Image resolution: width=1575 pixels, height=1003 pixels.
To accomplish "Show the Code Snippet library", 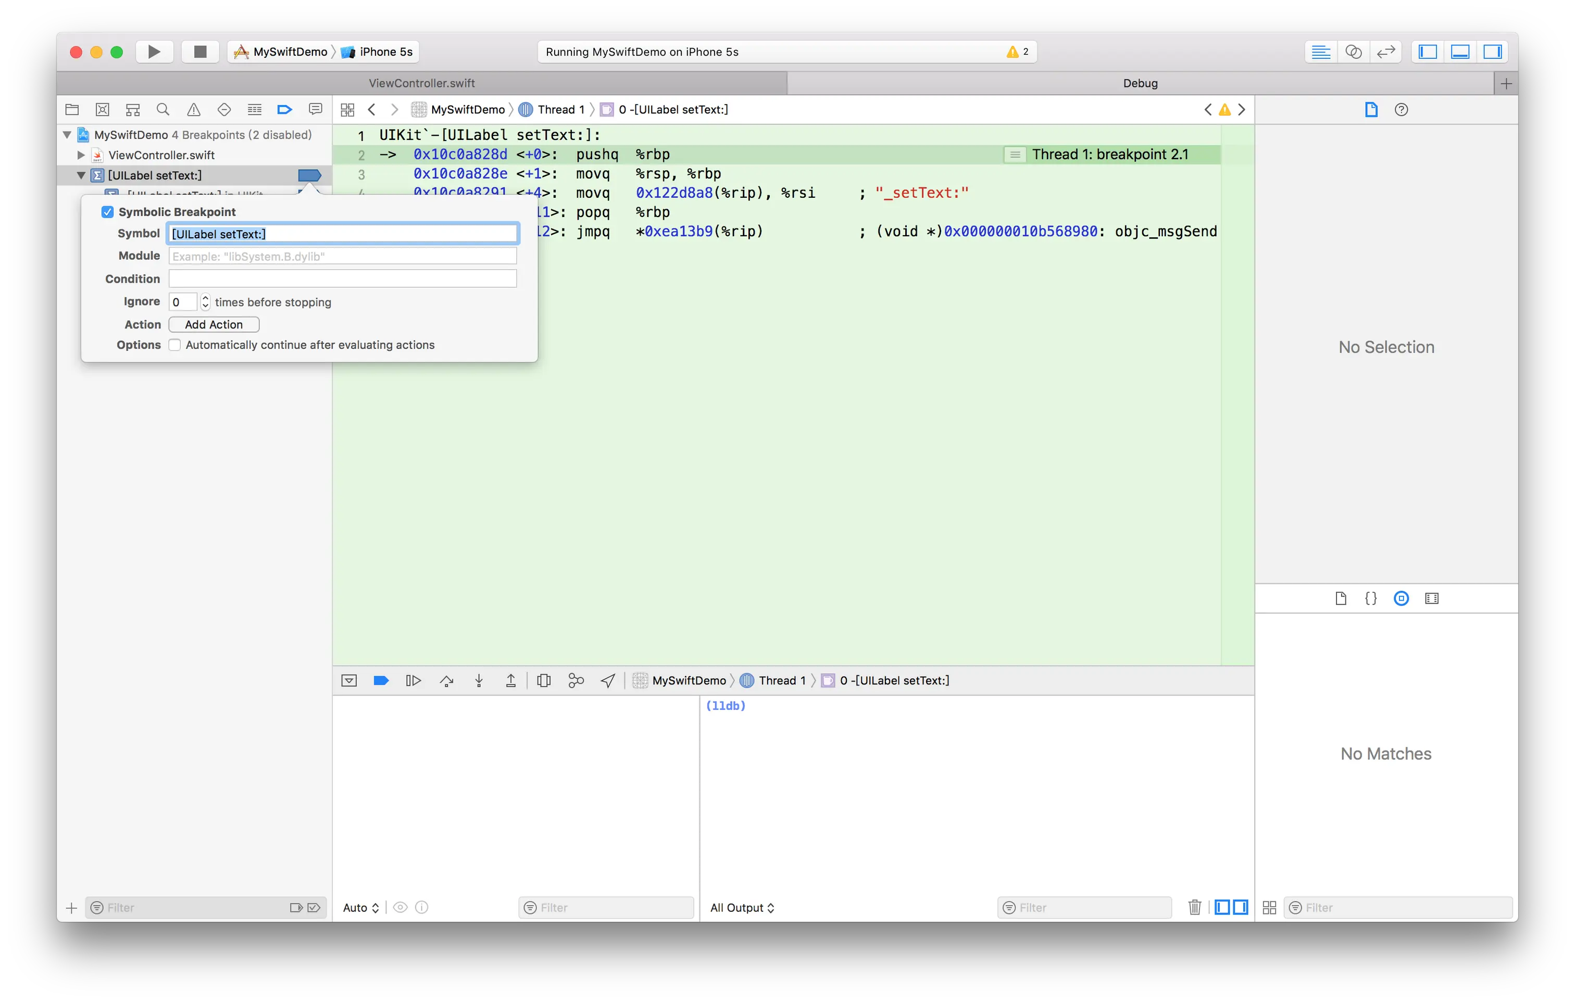I will (1371, 598).
